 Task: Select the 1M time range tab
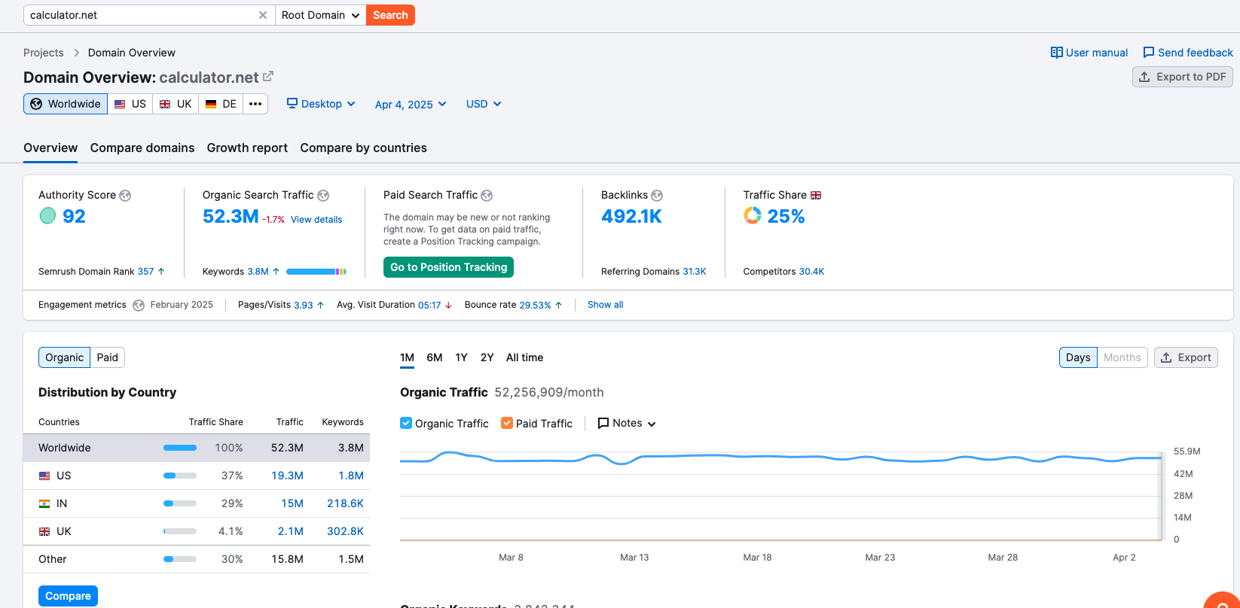(x=408, y=357)
